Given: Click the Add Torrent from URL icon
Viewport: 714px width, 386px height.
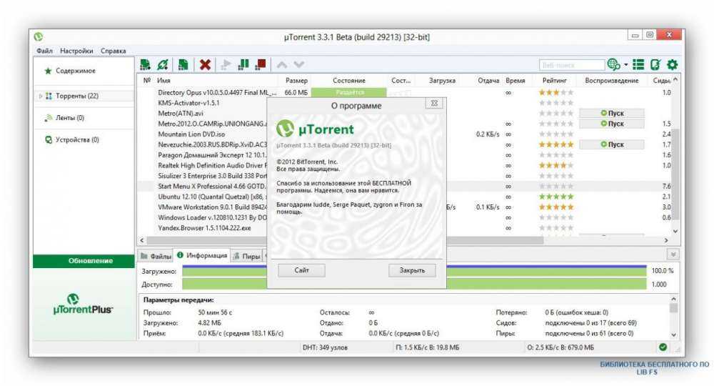Looking at the screenshot, I should point(164,65).
